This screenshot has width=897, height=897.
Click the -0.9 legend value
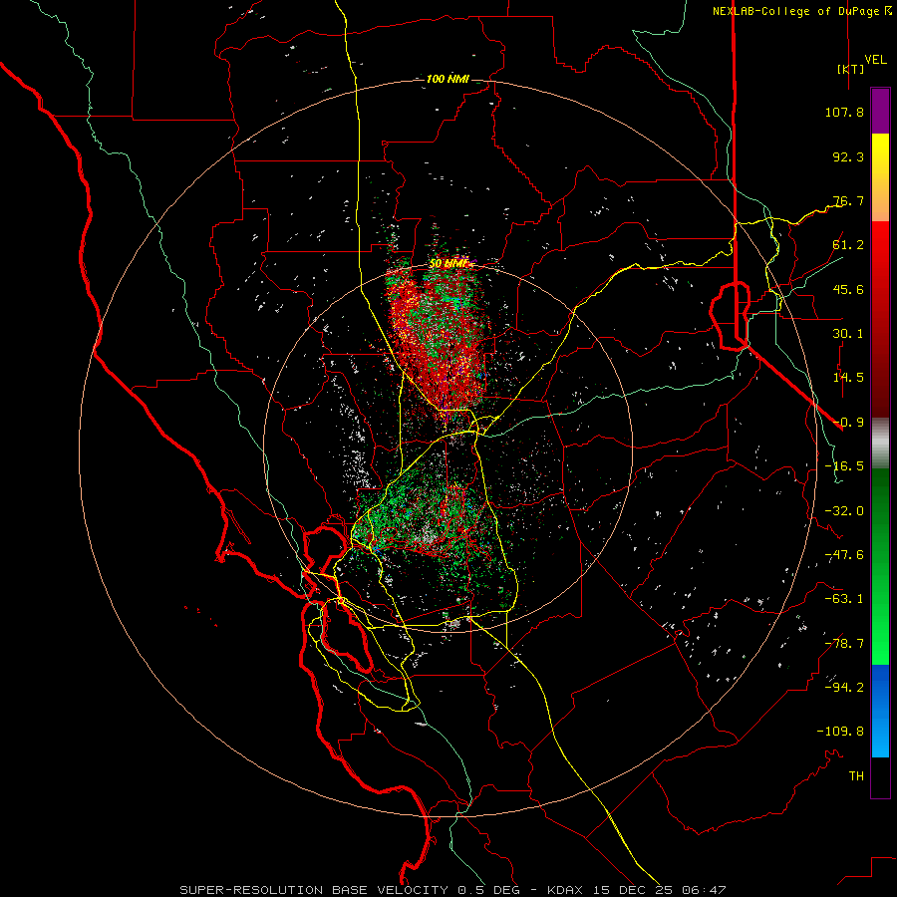(848, 423)
